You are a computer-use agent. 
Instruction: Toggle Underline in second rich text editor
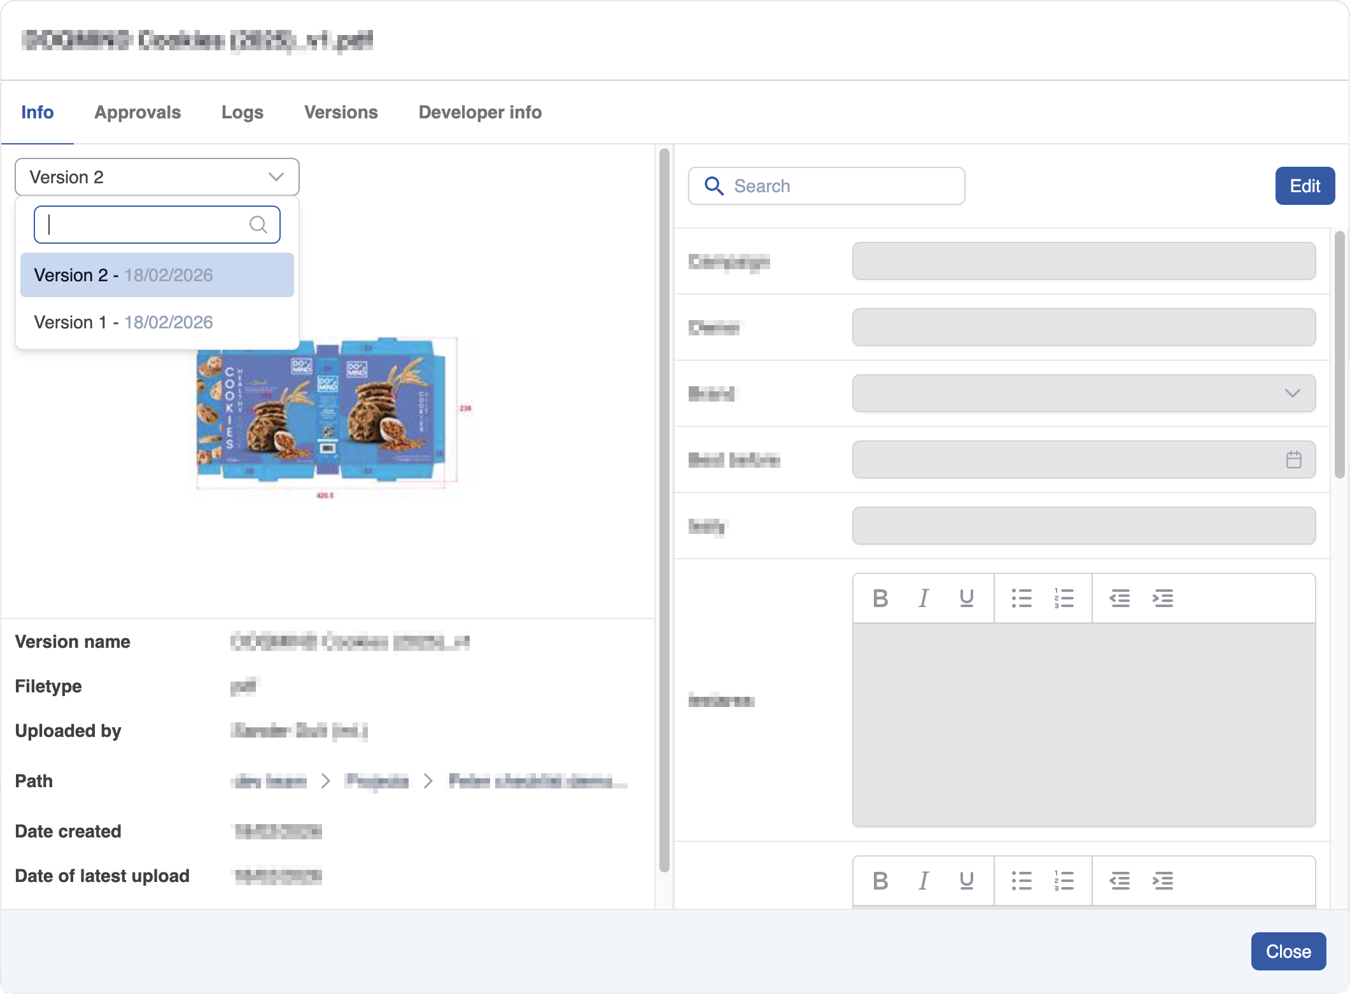(966, 881)
